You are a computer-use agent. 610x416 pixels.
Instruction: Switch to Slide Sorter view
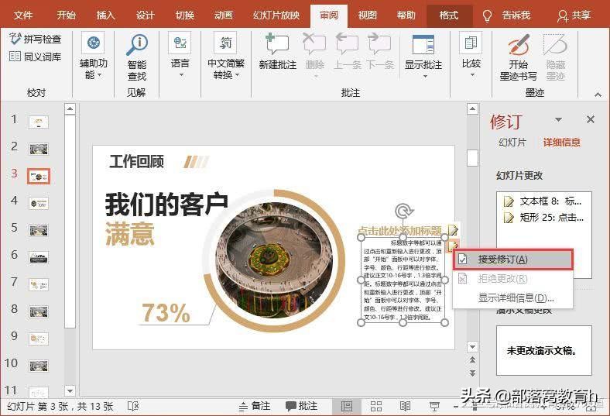coord(375,406)
